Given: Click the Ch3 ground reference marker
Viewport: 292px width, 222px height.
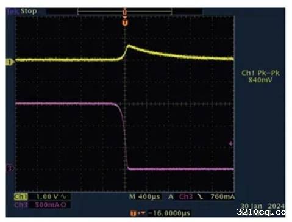Looking at the screenshot, I should 10,168.
